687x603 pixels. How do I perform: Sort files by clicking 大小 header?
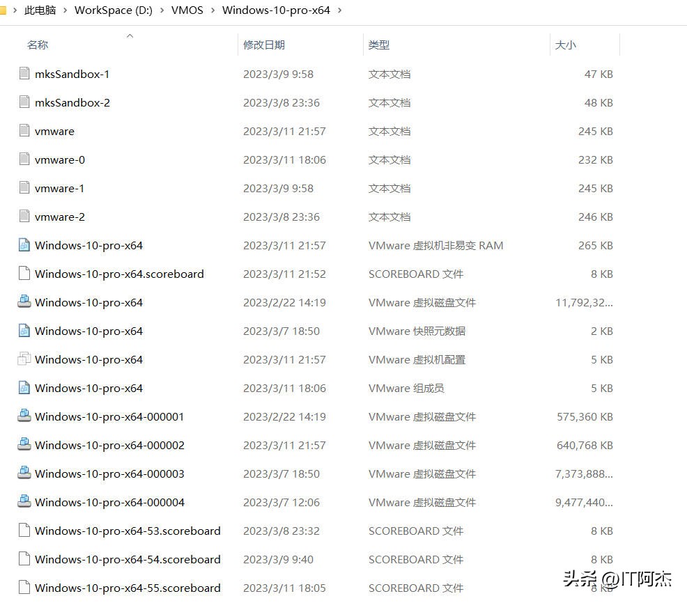tap(565, 45)
